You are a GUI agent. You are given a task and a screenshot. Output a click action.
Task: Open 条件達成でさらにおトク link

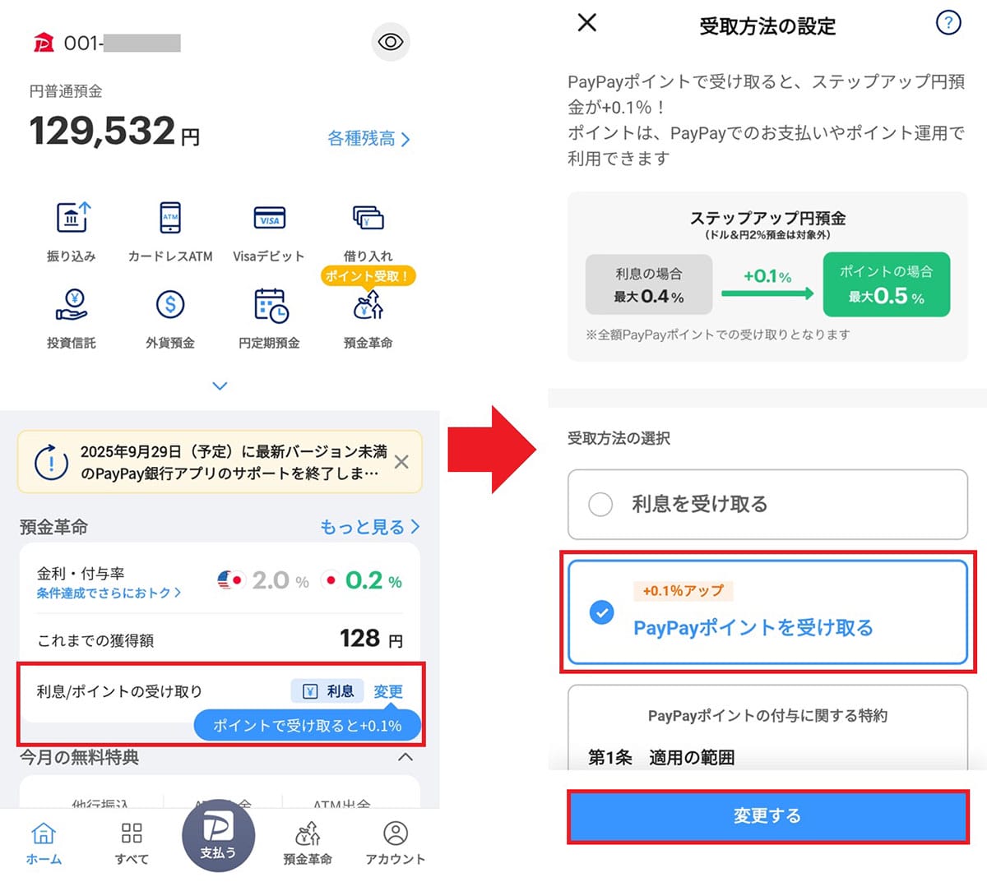(x=109, y=593)
